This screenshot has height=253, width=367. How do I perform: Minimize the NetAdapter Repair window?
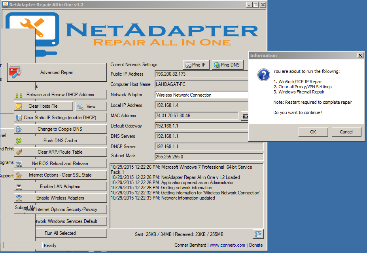249,5
